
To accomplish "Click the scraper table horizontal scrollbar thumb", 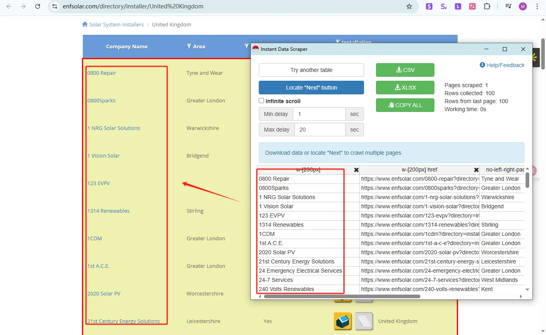I will pos(342,296).
